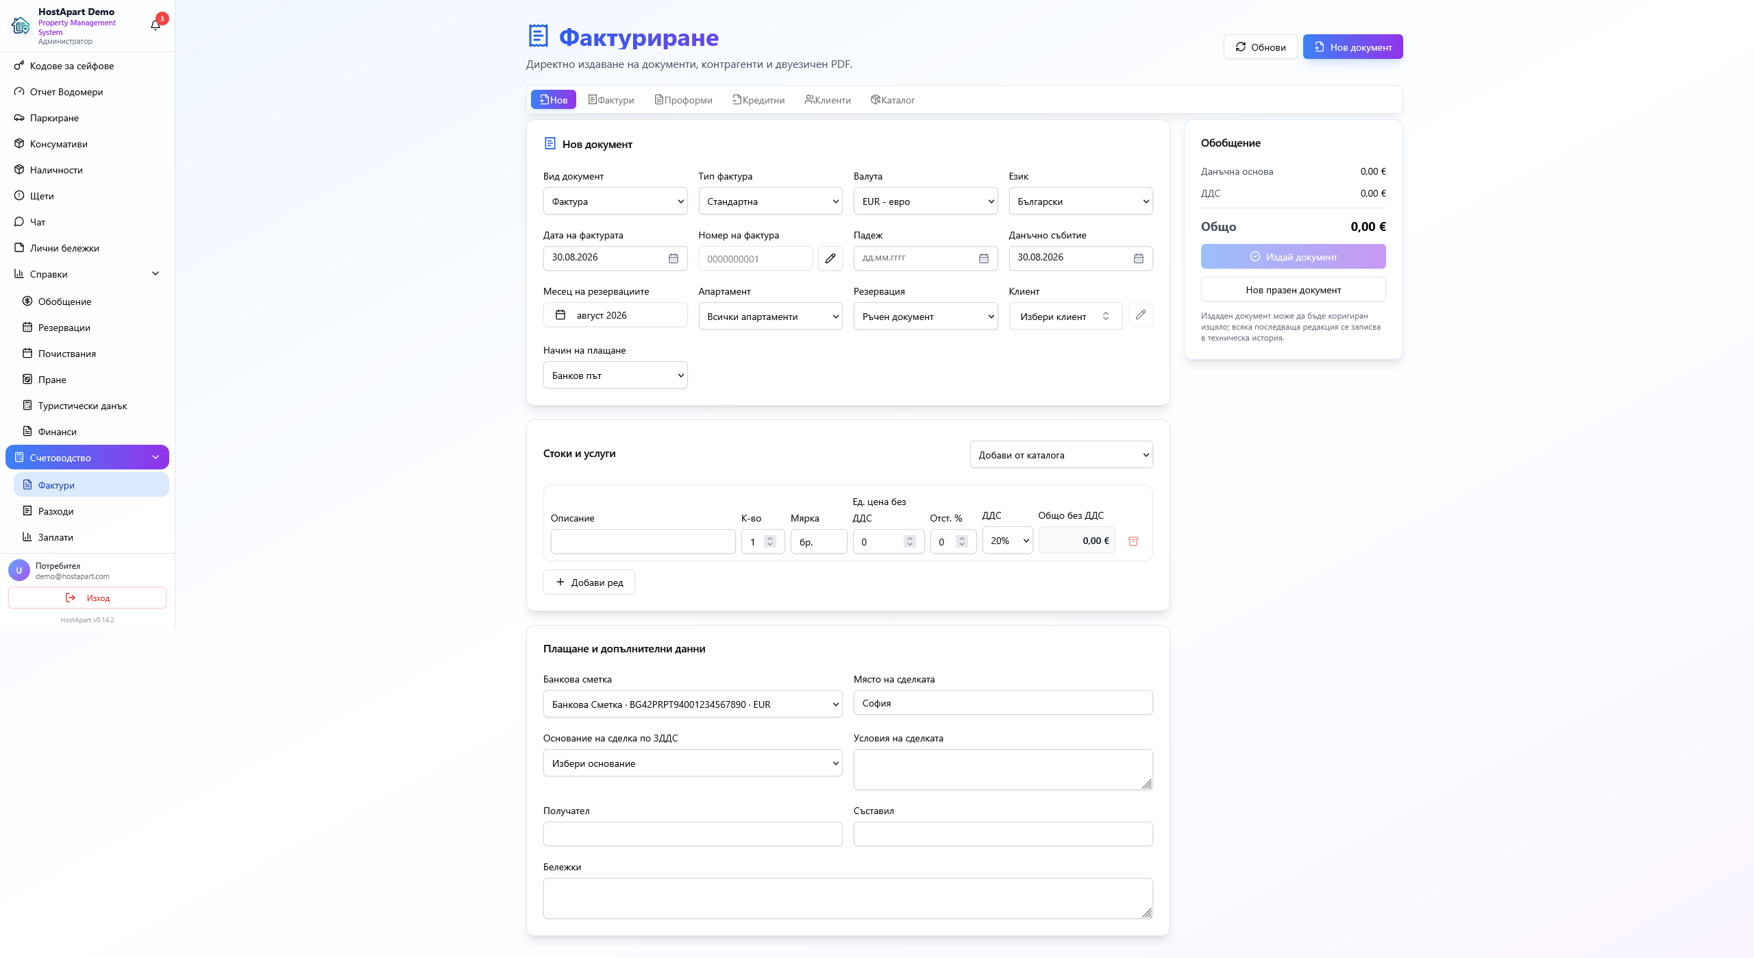Click the pencil icon next to client selector
The image size is (1754, 958).
1140,315
